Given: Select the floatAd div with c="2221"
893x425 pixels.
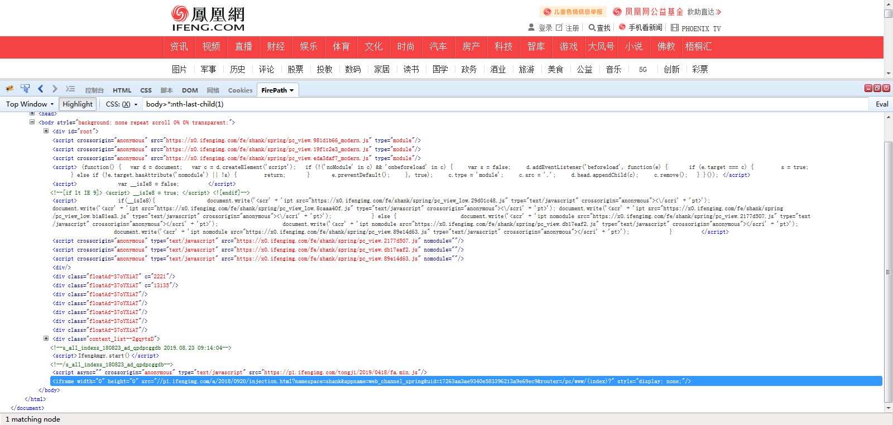Looking at the screenshot, I should [114, 276].
